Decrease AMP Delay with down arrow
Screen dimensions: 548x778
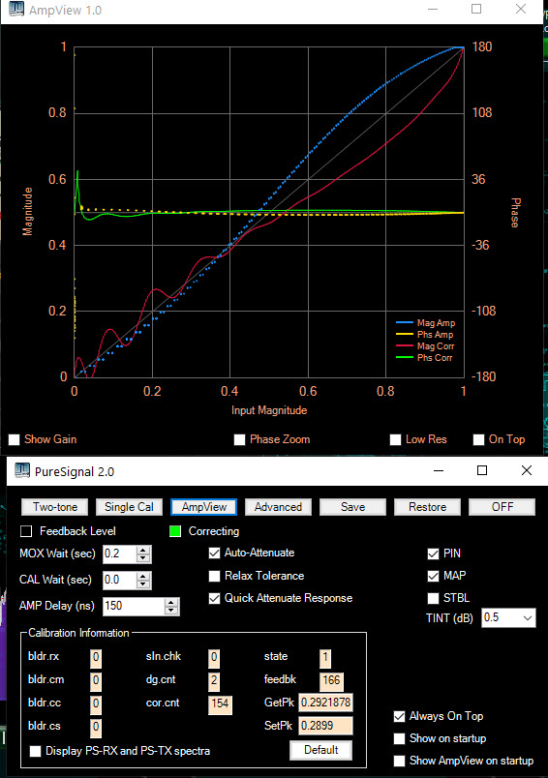[171, 611]
